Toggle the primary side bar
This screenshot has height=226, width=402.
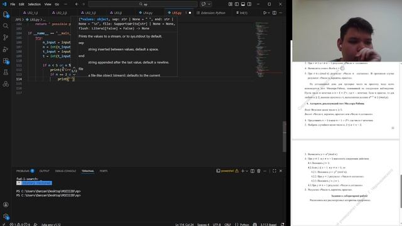point(237,4)
